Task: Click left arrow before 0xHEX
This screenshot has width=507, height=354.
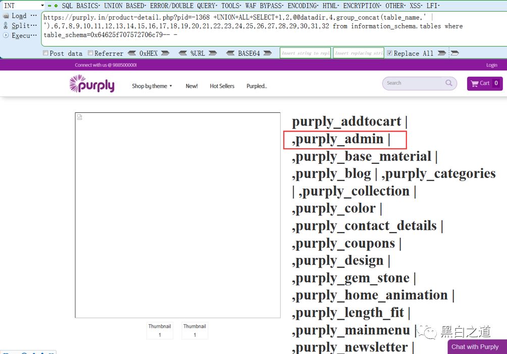Action: (132, 53)
